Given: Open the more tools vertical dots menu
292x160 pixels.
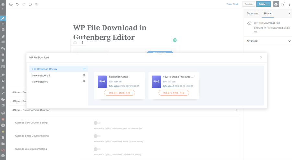Looking at the screenshot, I should tap(289, 4).
